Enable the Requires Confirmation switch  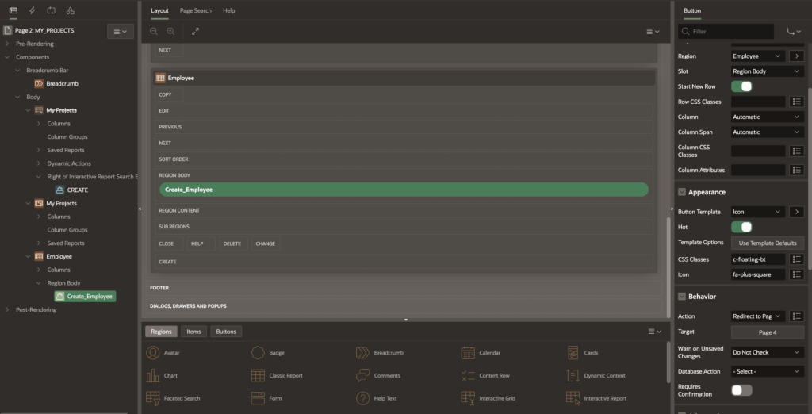[x=741, y=390]
